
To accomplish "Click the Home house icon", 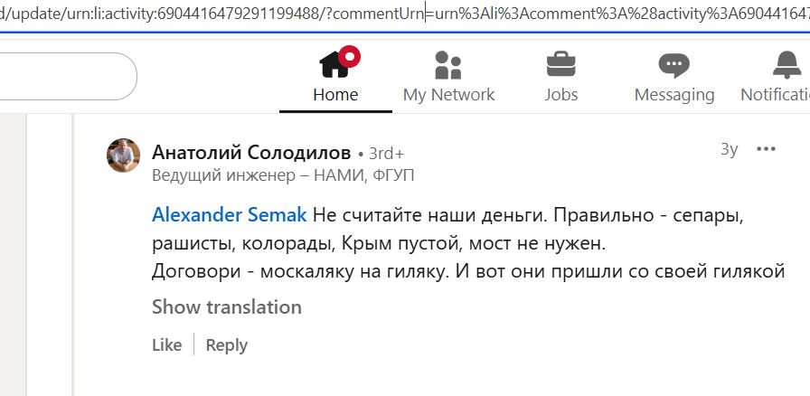I will click(x=334, y=65).
